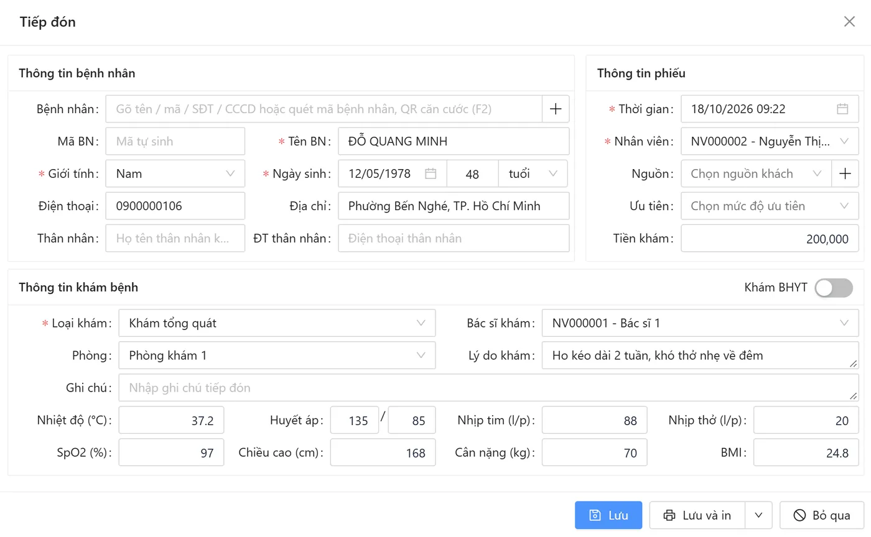Edit the Tiền khám amount field
871x537 pixels.
click(x=770, y=238)
